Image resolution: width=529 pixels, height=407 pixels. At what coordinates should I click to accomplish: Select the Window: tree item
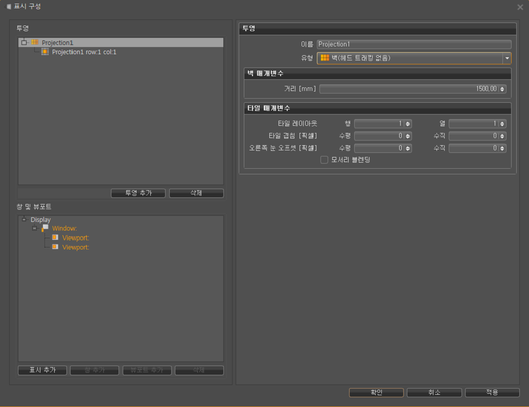pyautogui.click(x=64, y=229)
